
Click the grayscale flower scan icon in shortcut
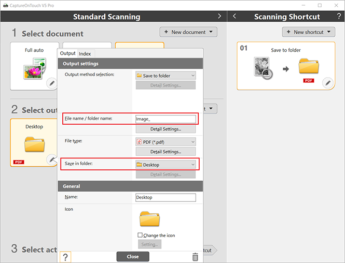click(263, 68)
